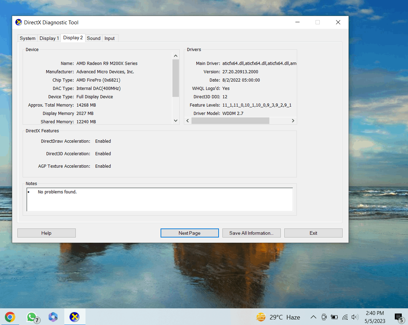Click the Meet Now tray icon
The width and height of the screenshot is (408, 325).
click(x=324, y=317)
